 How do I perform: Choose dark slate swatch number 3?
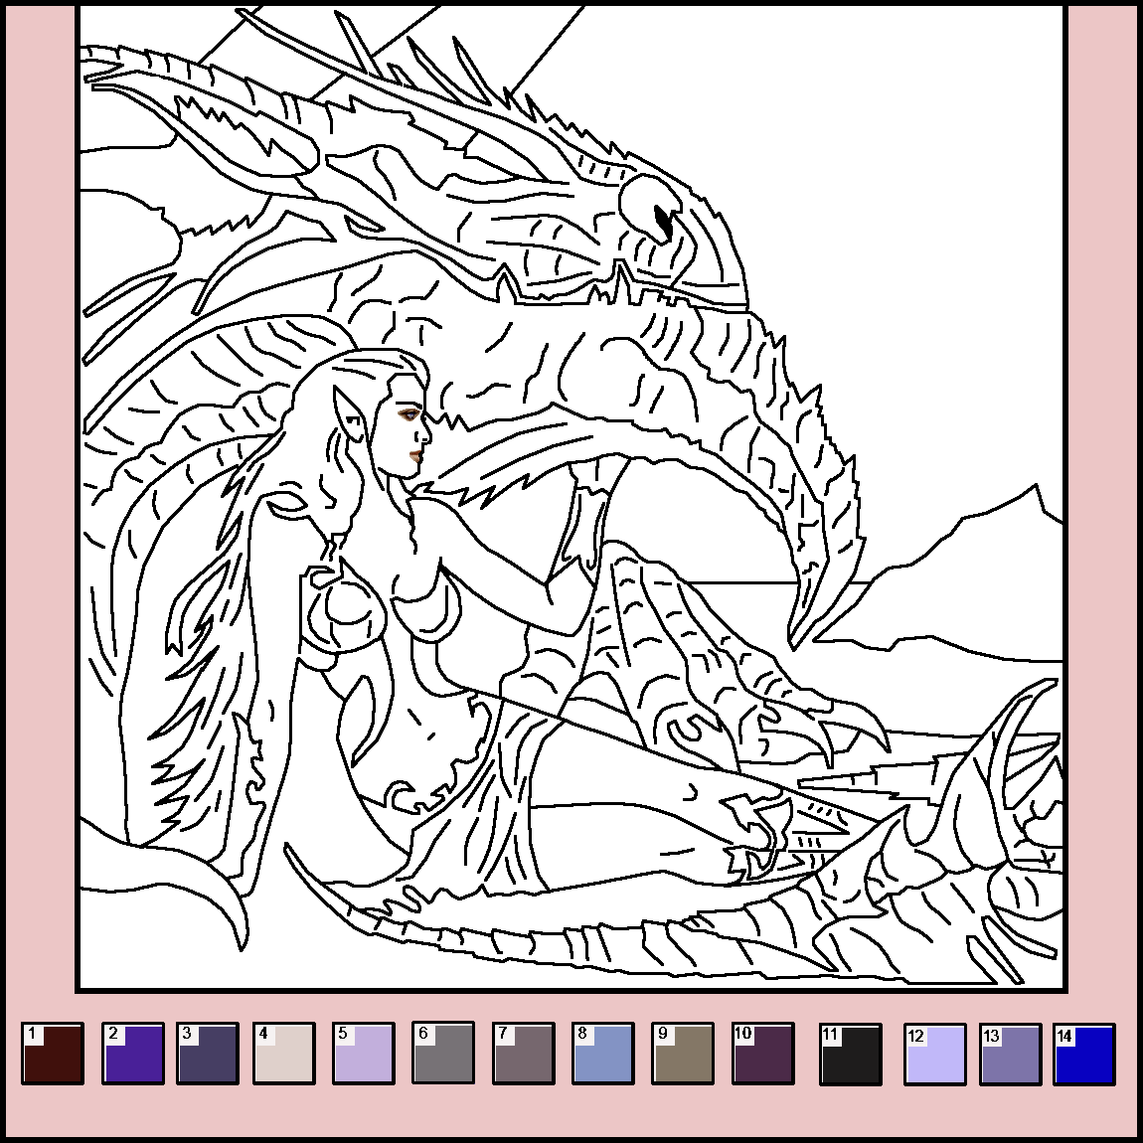[208, 1055]
